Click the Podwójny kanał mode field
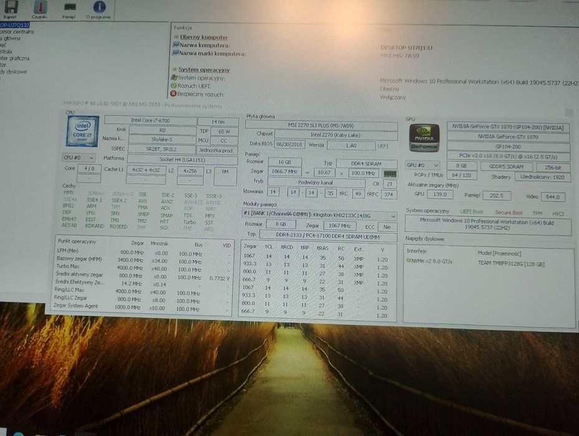This screenshot has height=436, width=579. pos(315,182)
